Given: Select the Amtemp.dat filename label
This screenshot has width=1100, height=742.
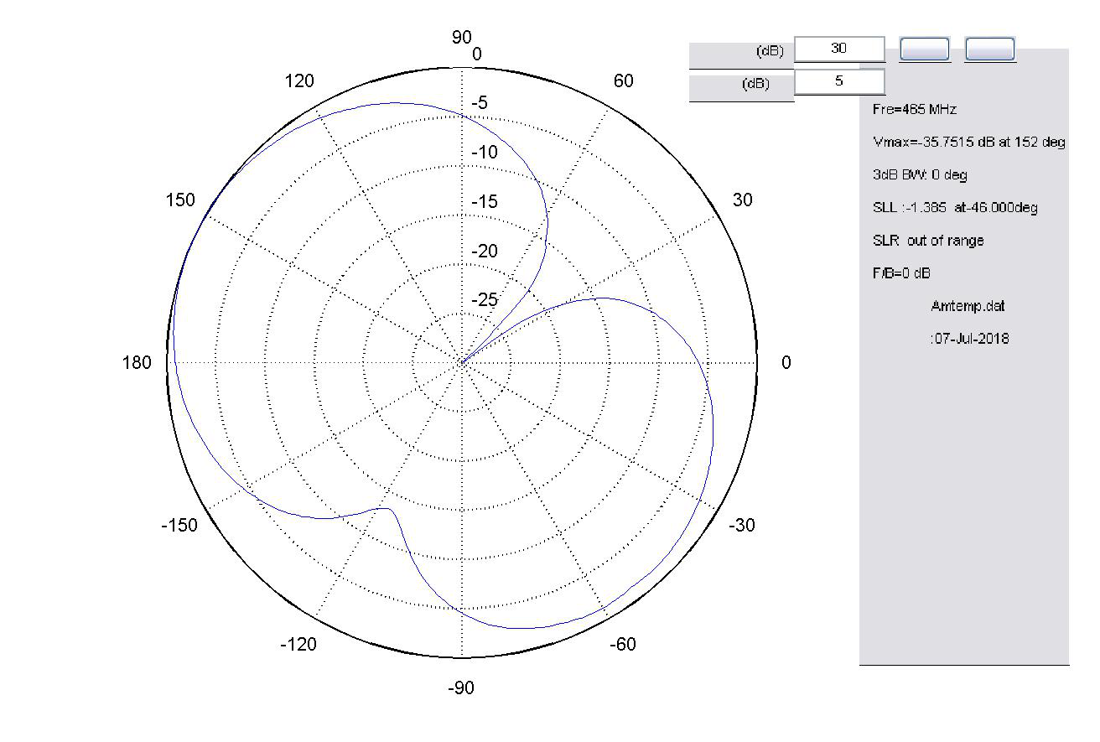Looking at the screenshot, I should pos(969,305).
